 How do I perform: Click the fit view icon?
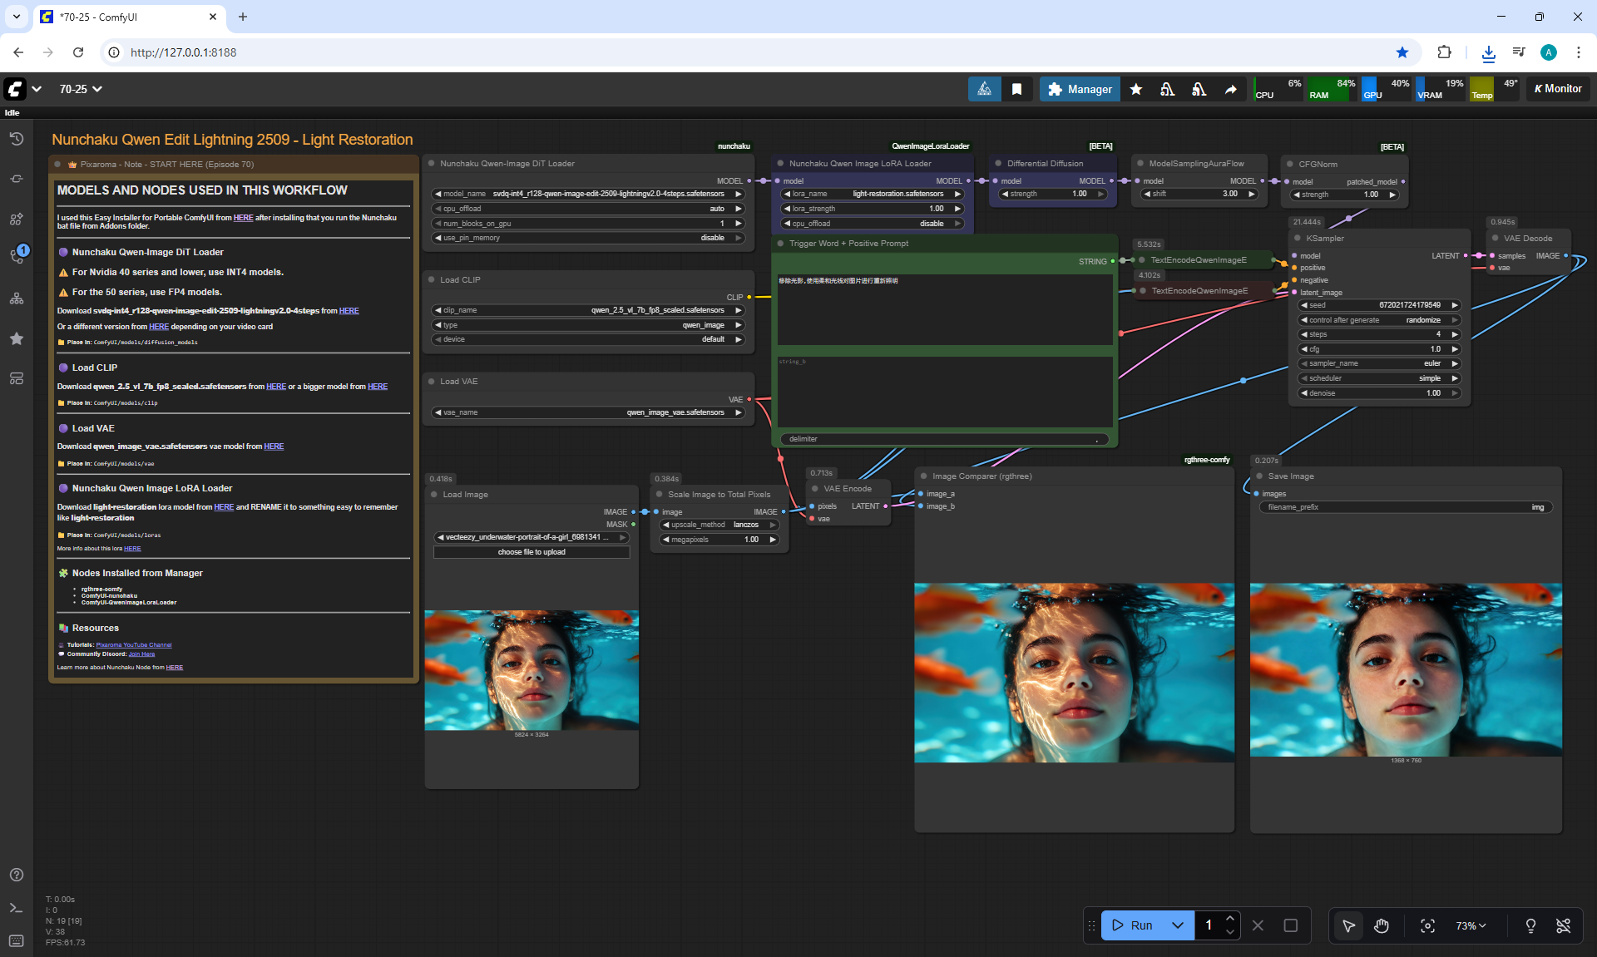coord(1427,925)
